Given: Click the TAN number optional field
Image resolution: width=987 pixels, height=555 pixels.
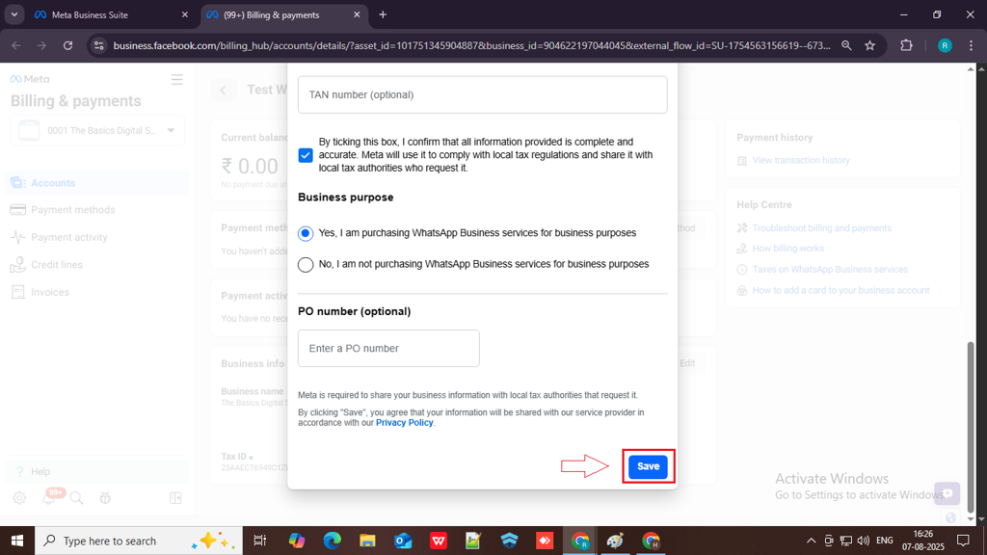Looking at the screenshot, I should click(482, 95).
